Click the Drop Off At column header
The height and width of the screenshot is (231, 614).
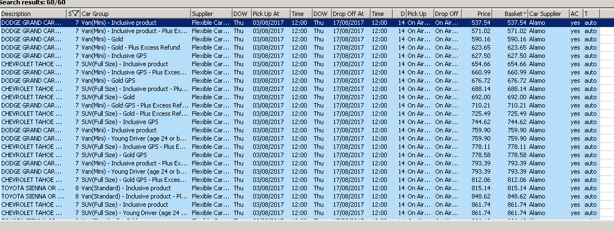coord(351,14)
